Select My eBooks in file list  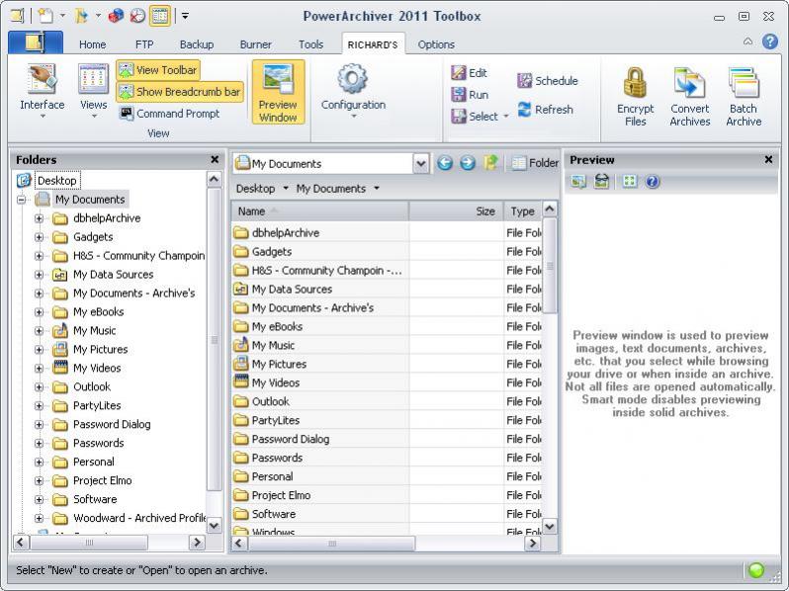(277, 326)
